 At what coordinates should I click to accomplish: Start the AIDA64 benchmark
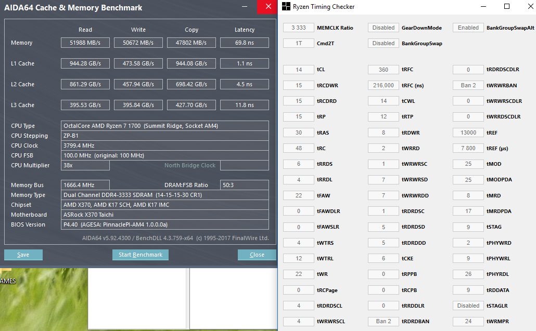[x=141, y=255]
